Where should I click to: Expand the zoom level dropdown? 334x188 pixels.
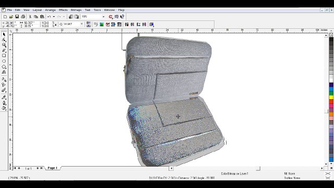click(x=103, y=17)
